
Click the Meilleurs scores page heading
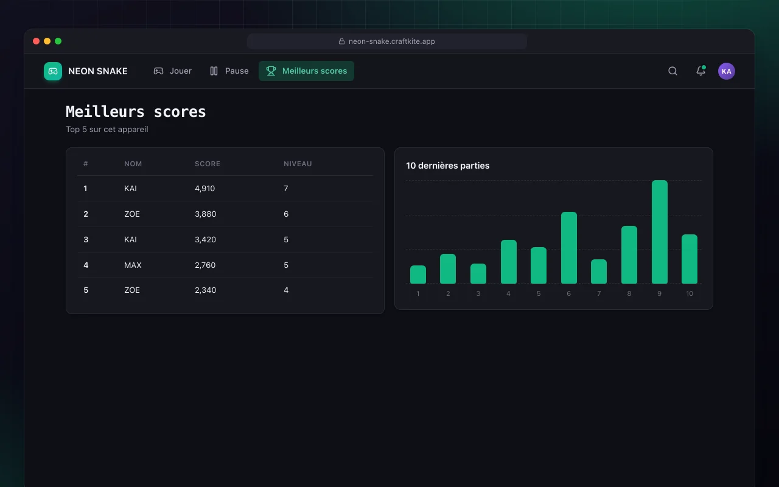(136, 112)
